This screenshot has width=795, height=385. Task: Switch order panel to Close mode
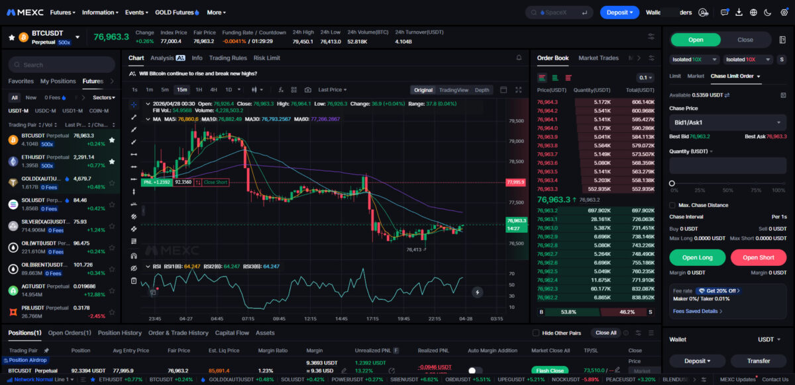click(745, 40)
